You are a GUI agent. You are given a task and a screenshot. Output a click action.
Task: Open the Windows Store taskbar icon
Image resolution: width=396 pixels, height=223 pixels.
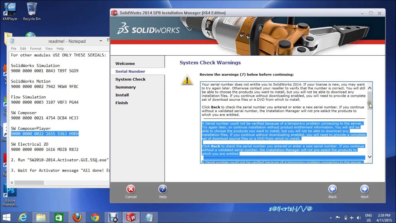(59, 217)
